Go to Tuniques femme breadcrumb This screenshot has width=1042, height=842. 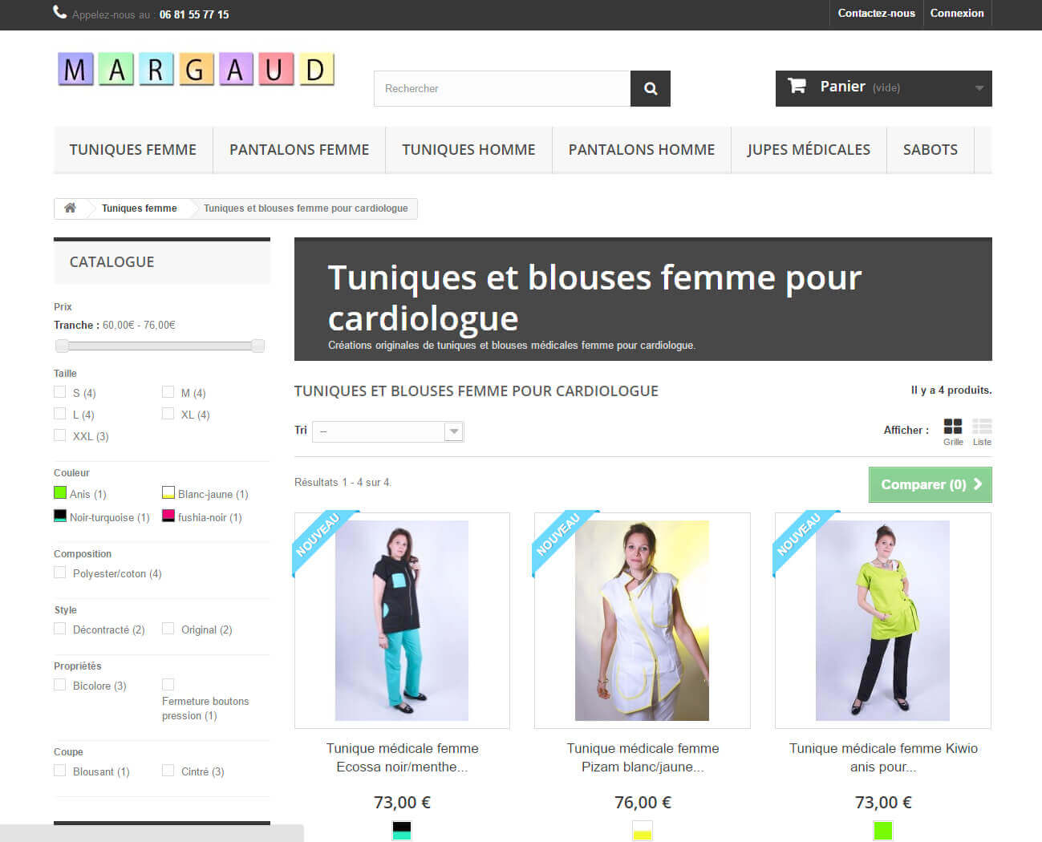tap(140, 208)
